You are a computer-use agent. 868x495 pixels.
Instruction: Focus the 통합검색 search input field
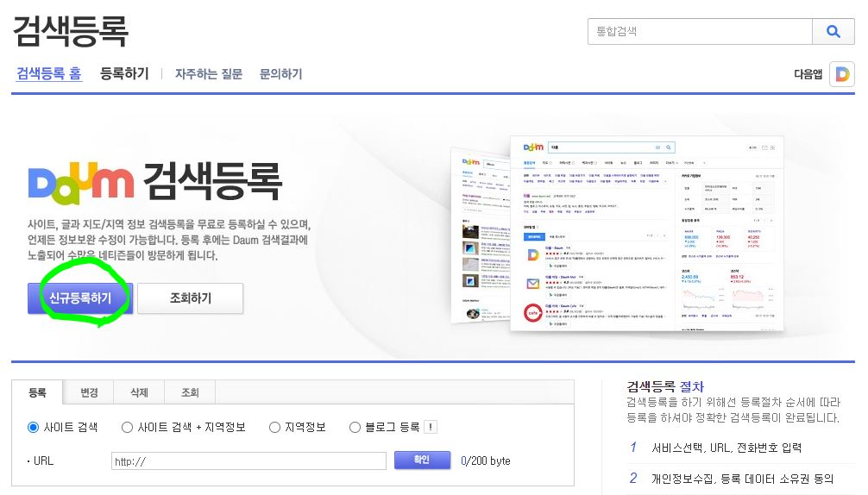pyautogui.click(x=701, y=32)
